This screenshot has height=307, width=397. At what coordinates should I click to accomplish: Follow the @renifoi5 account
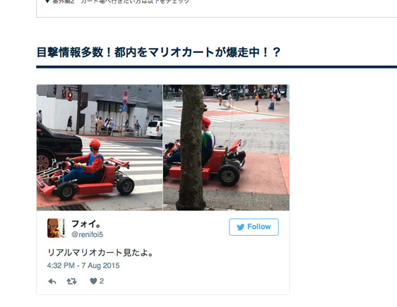click(254, 227)
